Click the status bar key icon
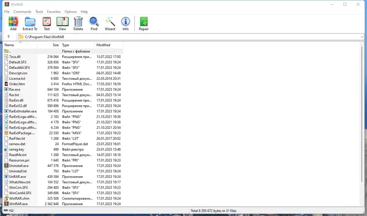 [11, 210]
